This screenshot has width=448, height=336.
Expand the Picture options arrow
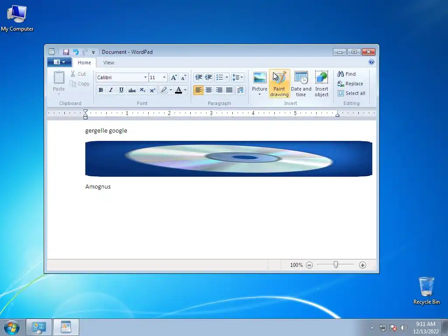(259, 94)
